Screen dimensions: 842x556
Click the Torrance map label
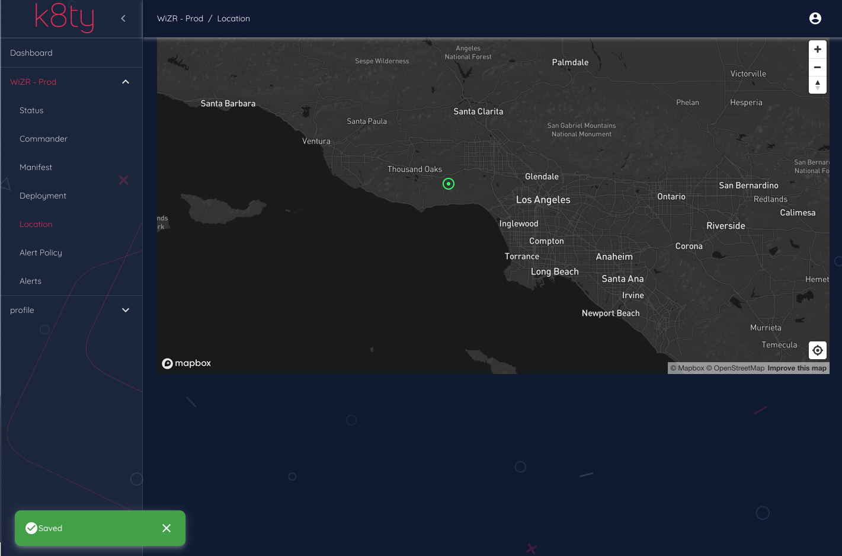coord(522,257)
